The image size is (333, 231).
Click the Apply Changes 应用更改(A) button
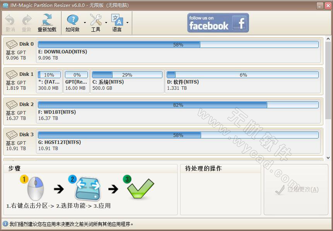tap(297, 189)
